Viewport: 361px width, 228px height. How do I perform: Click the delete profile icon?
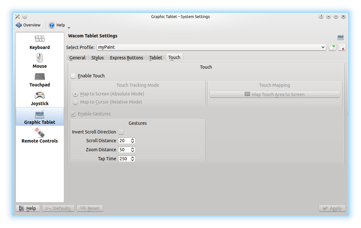[342, 47]
